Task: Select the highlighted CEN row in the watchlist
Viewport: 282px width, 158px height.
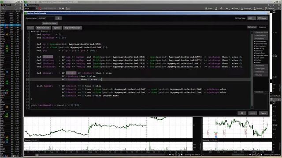Action: [11, 25]
